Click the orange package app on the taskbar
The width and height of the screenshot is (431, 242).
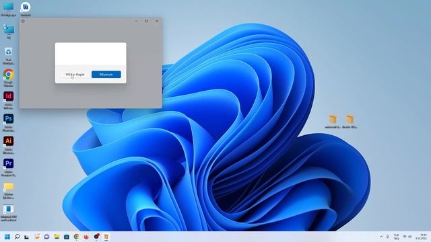tap(106, 237)
